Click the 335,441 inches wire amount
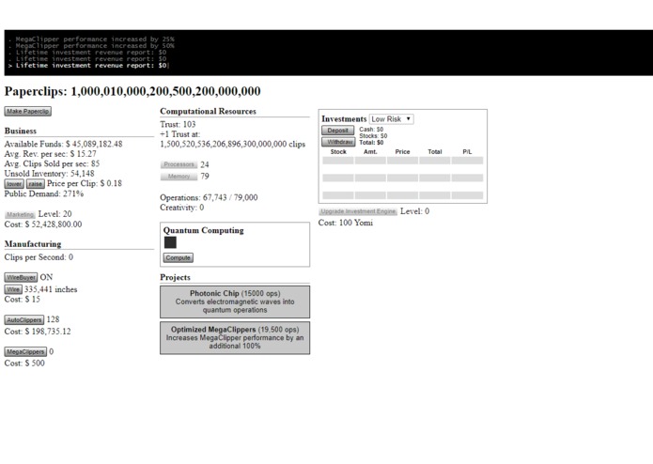 (51, 289)
